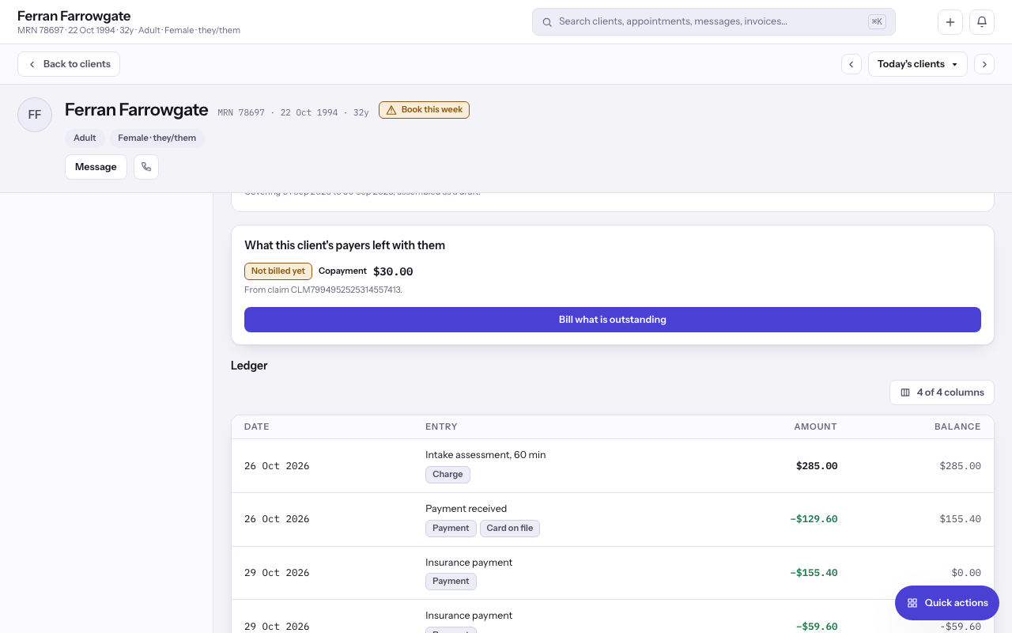Click the claim CLM7994952525314557413 text
The image size is (1012, 633).
coord(323,290)
